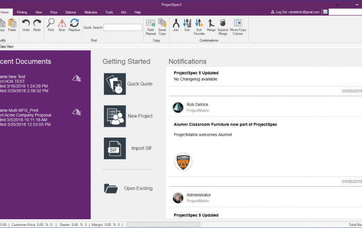Click the 03/06/2018 notification date
This screenshot has width=362, height=228.
pos(352,181)
